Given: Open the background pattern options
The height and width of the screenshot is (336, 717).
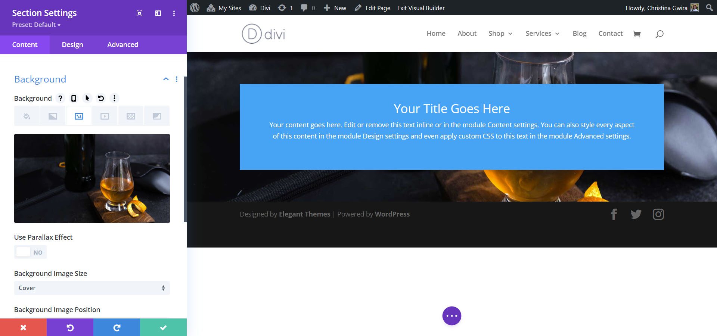Looking at the screenshot, I should click(x=131, y=116).
